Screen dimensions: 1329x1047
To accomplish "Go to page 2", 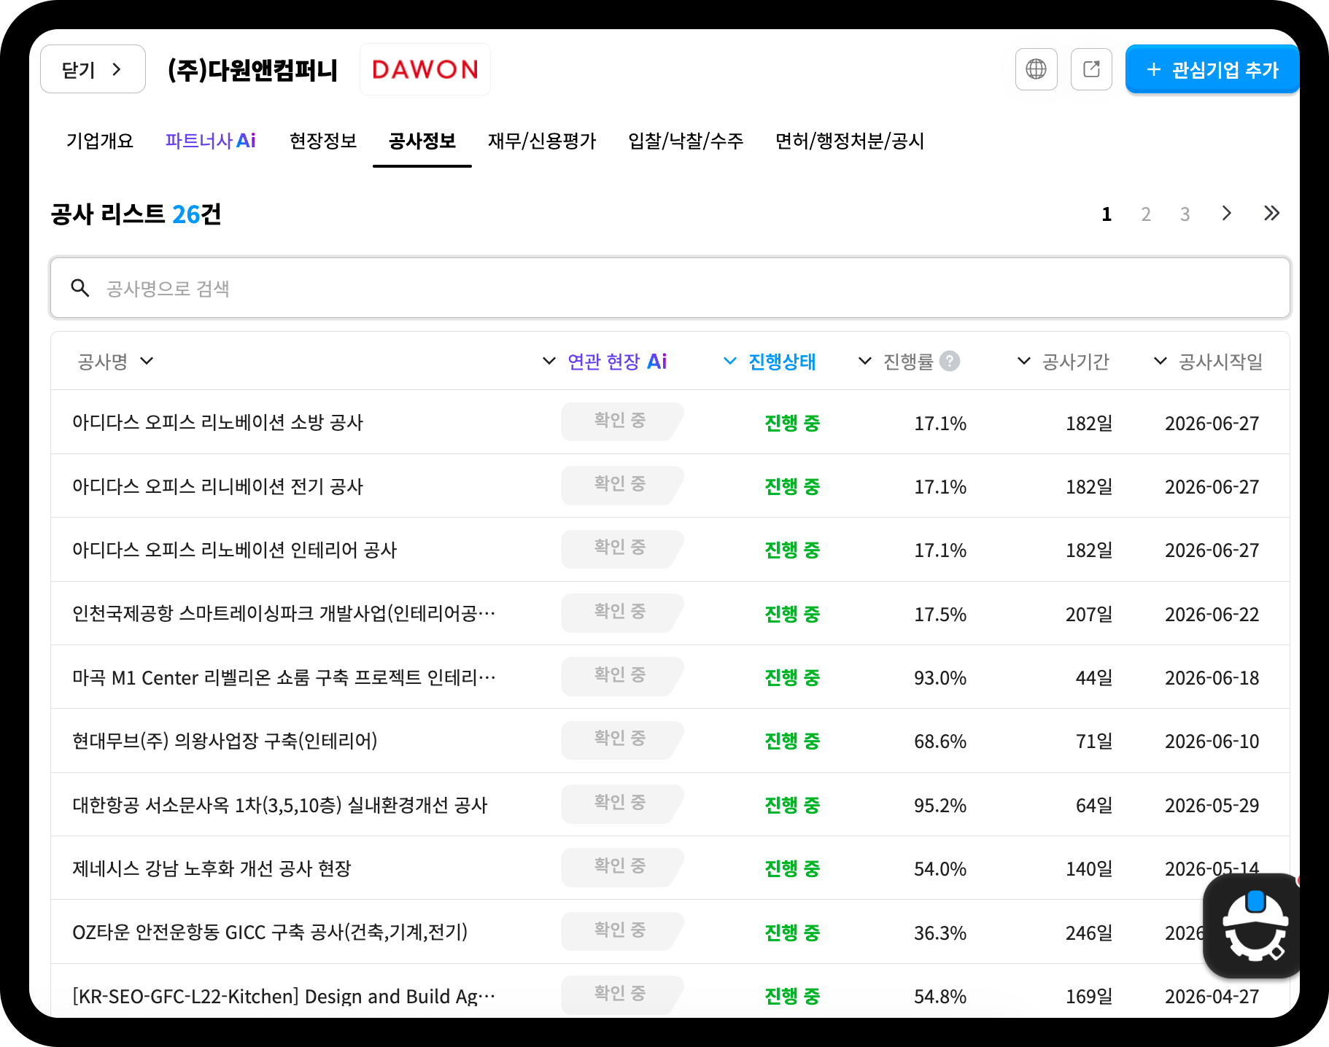I will [1146, 214].
